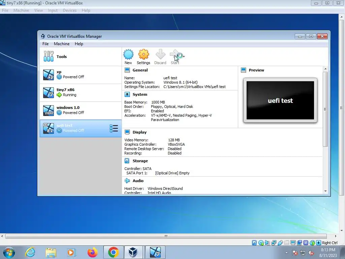Launch Internet Explorer from guest taskbar
This screenshot has width=345, height=259.
[30, 252]
